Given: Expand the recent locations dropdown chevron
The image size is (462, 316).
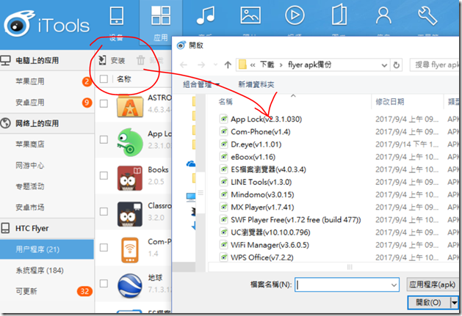Looking at the screenshot, I should point(216,65).
